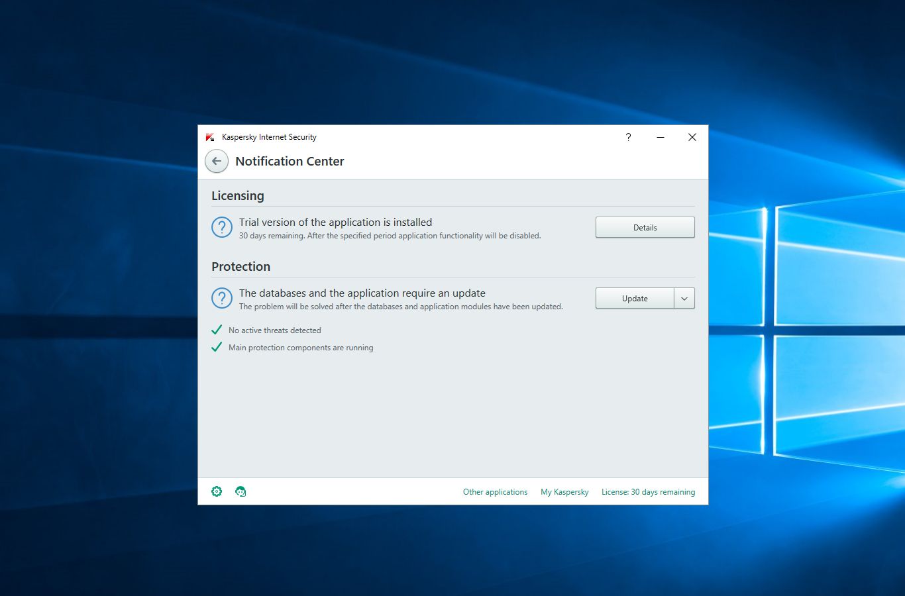This screenshot has height=596, width=905.
Task: Click the Licensing section heading
Action: pyautogui.click(x=238, y=196)
